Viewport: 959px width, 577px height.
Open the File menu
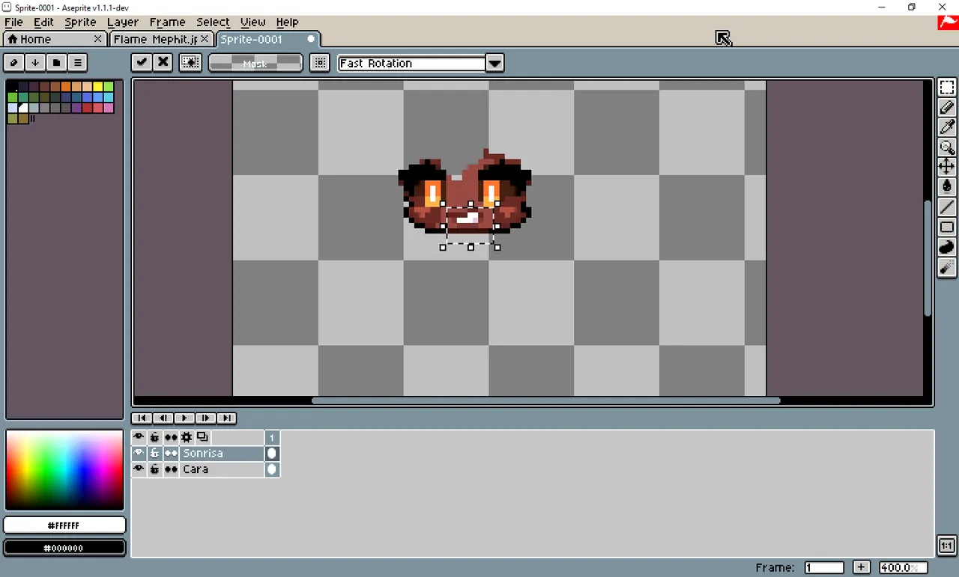[x=13, y=22]
